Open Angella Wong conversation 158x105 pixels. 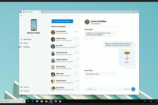65,39
